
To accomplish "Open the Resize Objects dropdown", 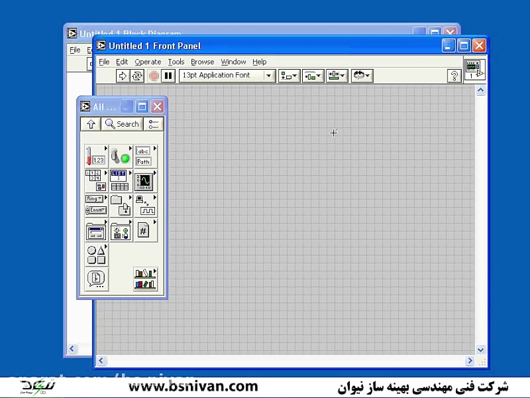I will 337,76.
